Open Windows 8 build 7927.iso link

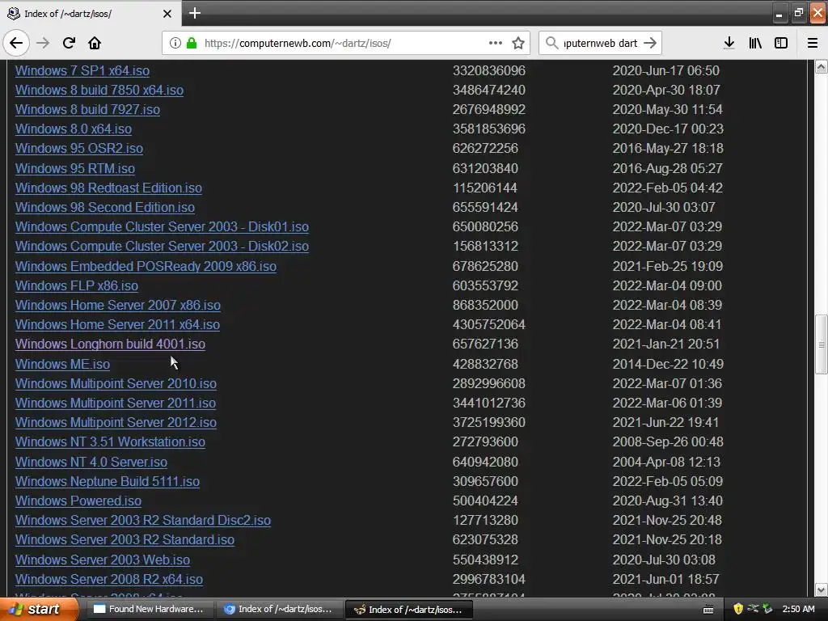point(87,109)
